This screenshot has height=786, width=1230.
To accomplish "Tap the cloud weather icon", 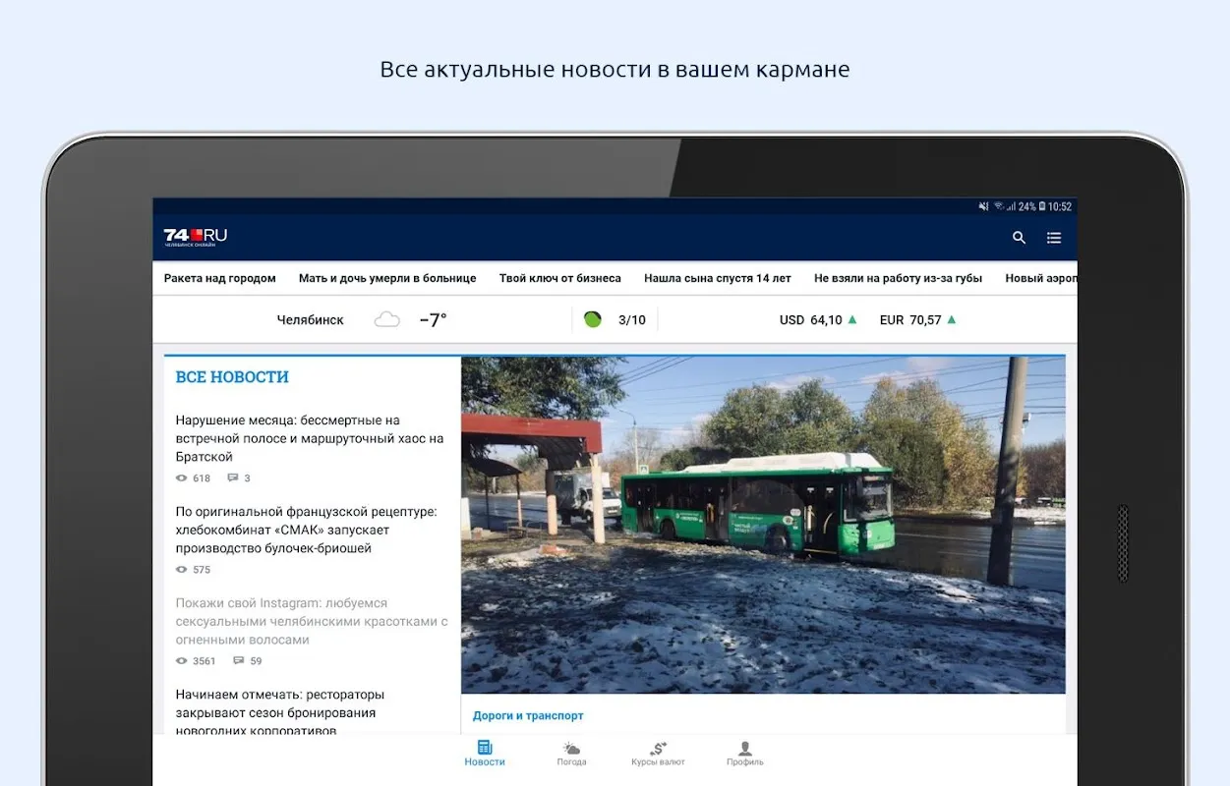I will coord(387,319).
